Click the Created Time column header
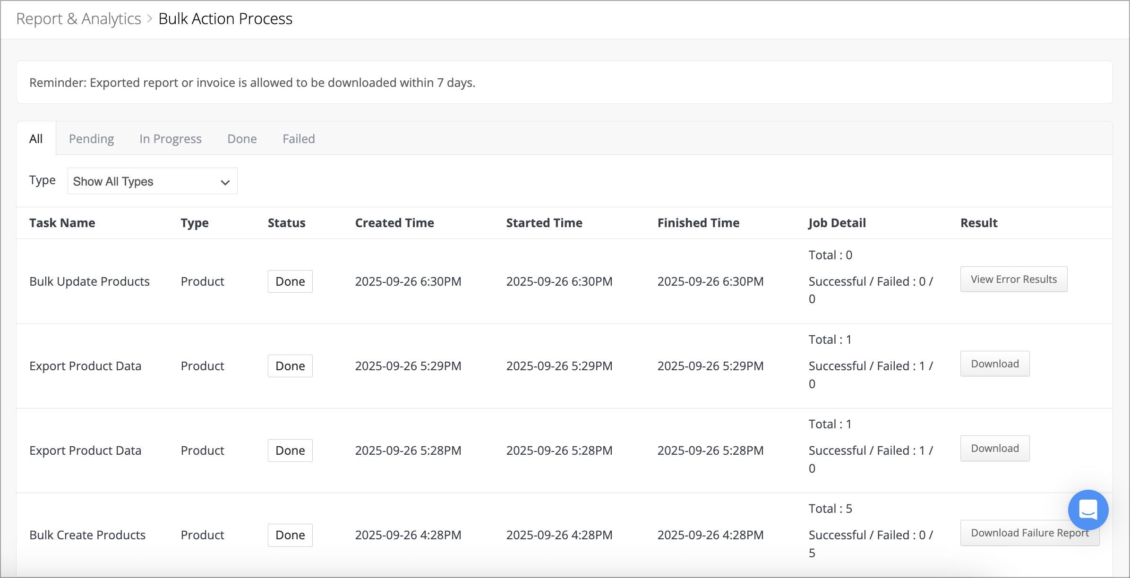The image size is (1130, 578). point(394,223)
